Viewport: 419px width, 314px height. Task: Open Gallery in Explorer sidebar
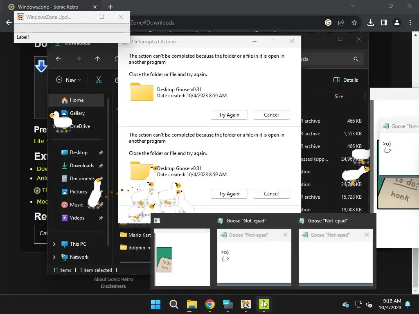(x=77, y=113)
